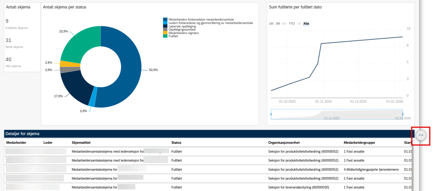Screen dimensions: 434x191
Task: Open the three-dot more options button
Action: (421, 135)
